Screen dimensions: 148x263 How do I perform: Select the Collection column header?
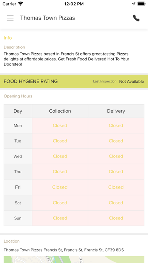click(x=60, y=111)
